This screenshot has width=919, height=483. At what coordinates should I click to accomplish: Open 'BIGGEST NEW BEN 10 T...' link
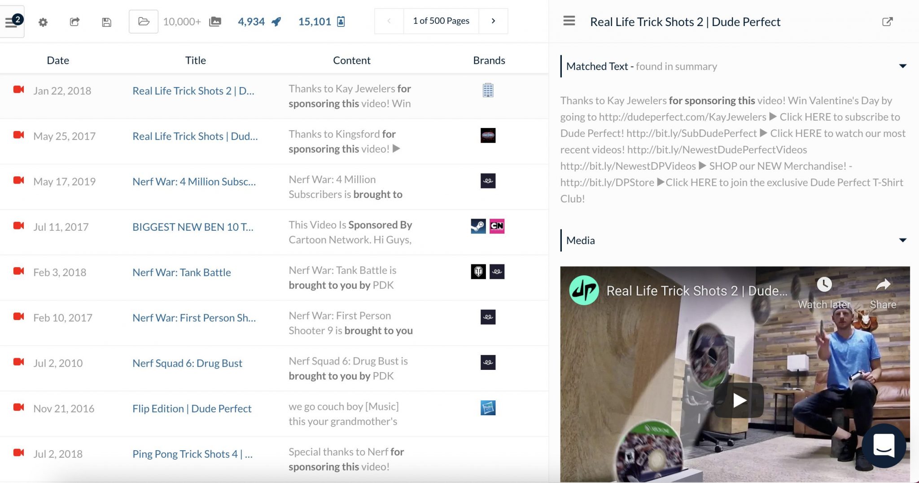pyautogui.click(x=193, y=227)
